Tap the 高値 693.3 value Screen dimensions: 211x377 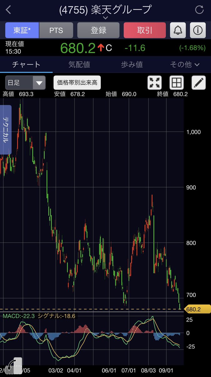(x=18, y=94)
